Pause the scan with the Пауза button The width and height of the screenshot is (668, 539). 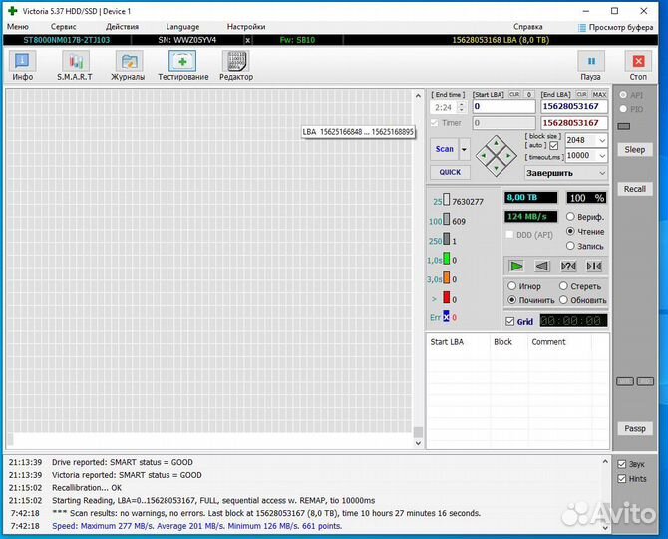(591, 65)
